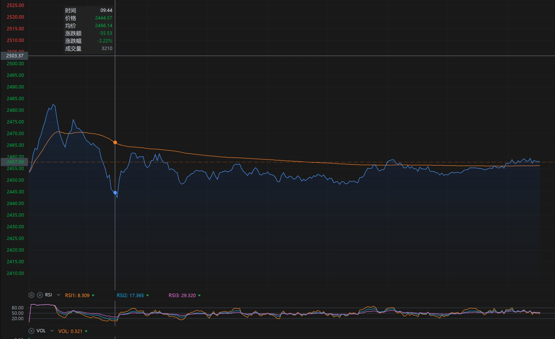Click the blue price marker dot at 09:44

pyautogui.click(x=115, y=193)
